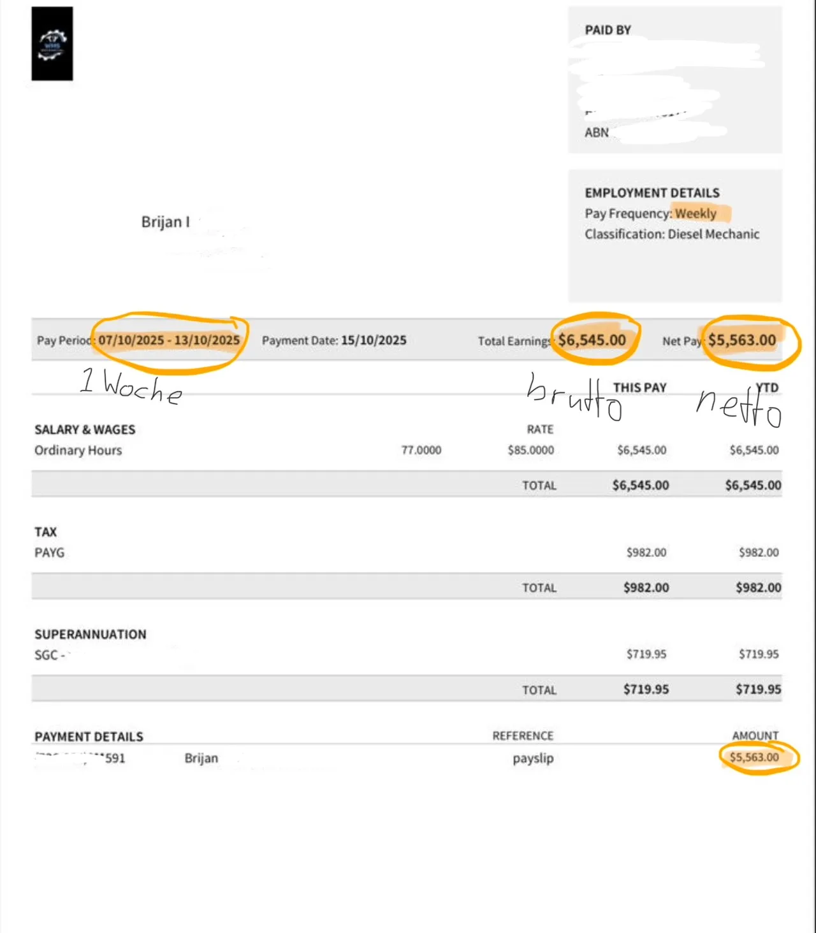The height and width of the screenshot is (933, 816).
Task: Click the handwritten '1 Woche' note
Action: pos(131,386)
